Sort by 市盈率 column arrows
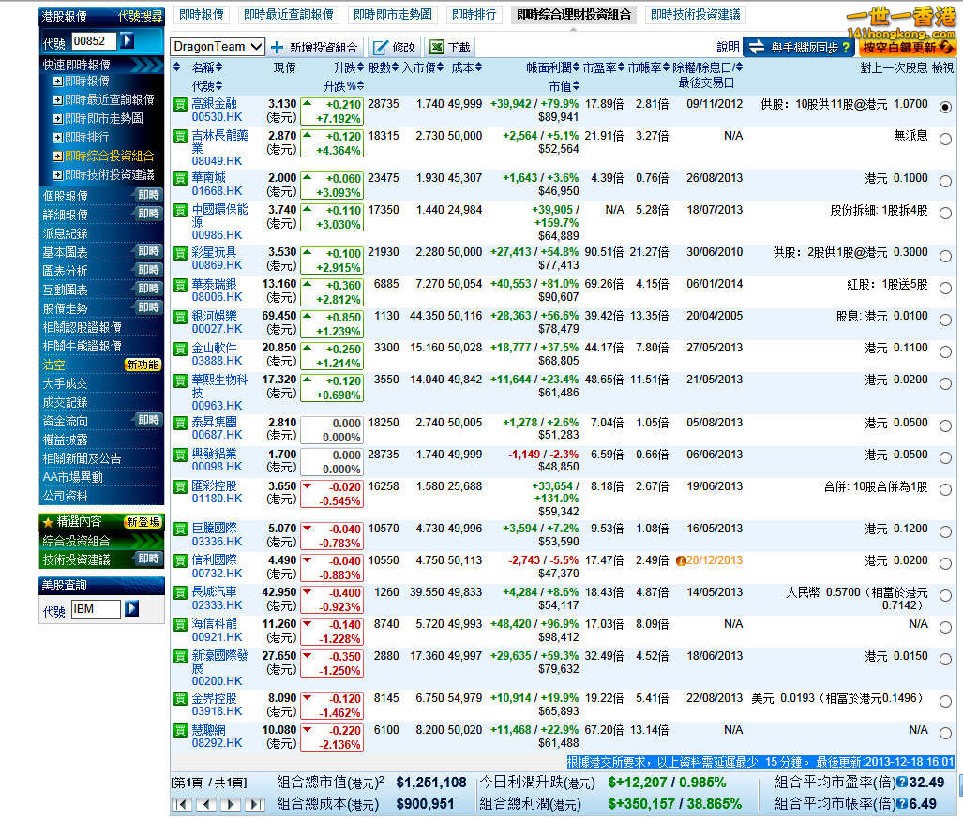The height and width of the screenshot is (820, 963). point(621,67)
